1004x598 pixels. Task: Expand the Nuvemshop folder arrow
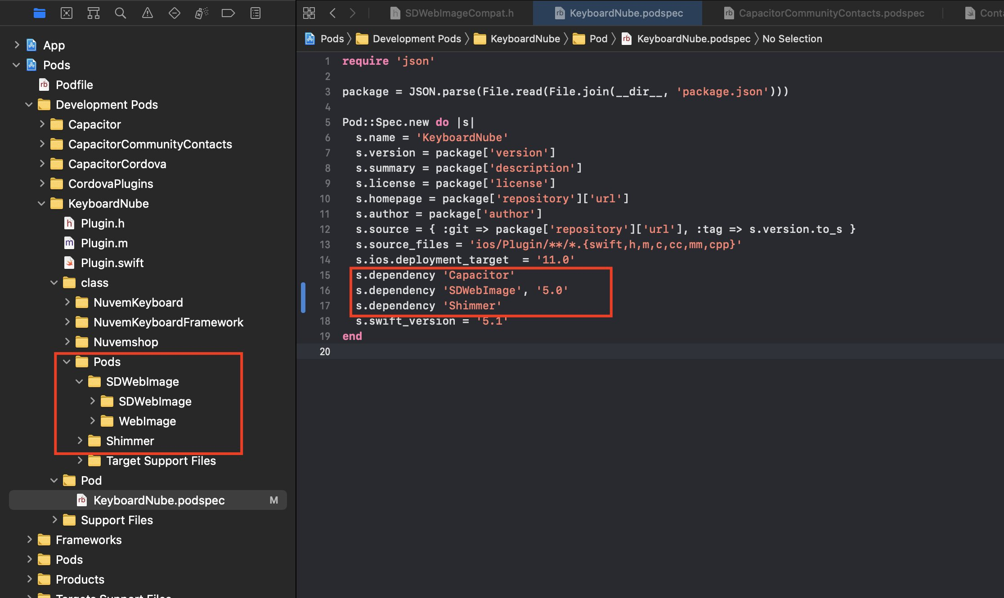click(x=67, y=342)
